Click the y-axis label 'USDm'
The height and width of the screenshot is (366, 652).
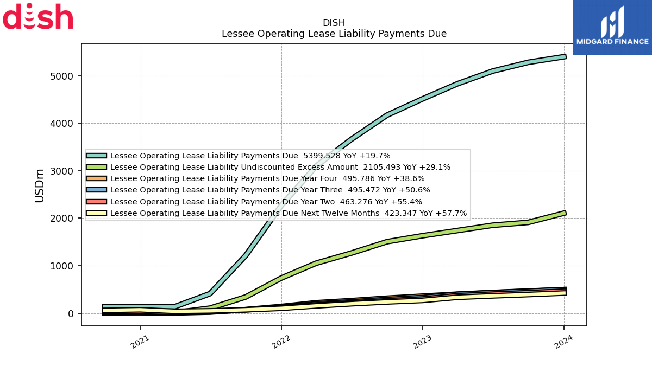tap(40, 185)
